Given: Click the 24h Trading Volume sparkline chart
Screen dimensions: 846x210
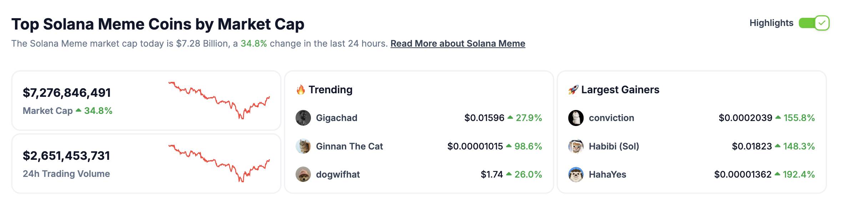Looking at the screenshot, I should 219,163.
